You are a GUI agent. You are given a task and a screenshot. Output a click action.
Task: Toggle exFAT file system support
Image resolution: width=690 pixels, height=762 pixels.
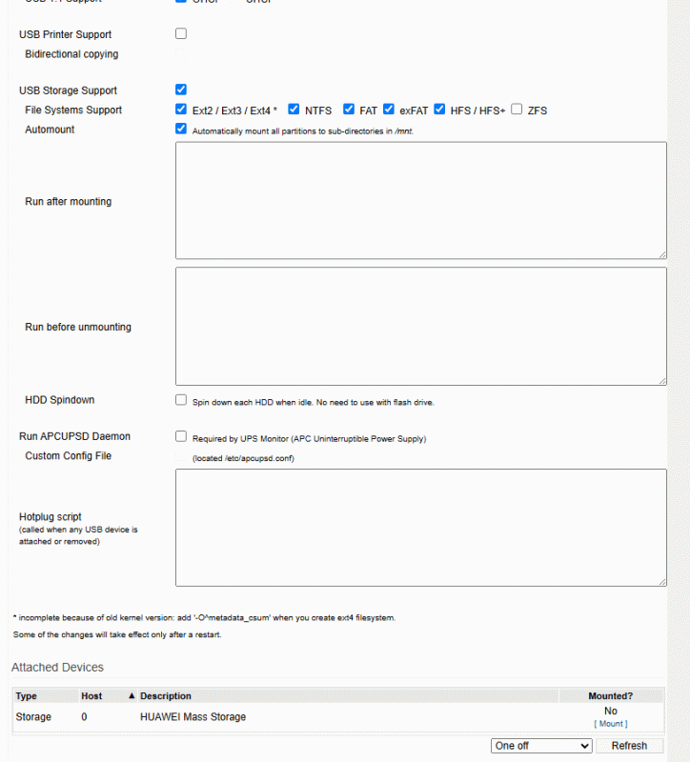point(389,110)
